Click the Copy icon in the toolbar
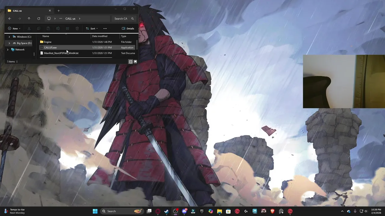This screenshot has height=216, width=385. [38, 28]
